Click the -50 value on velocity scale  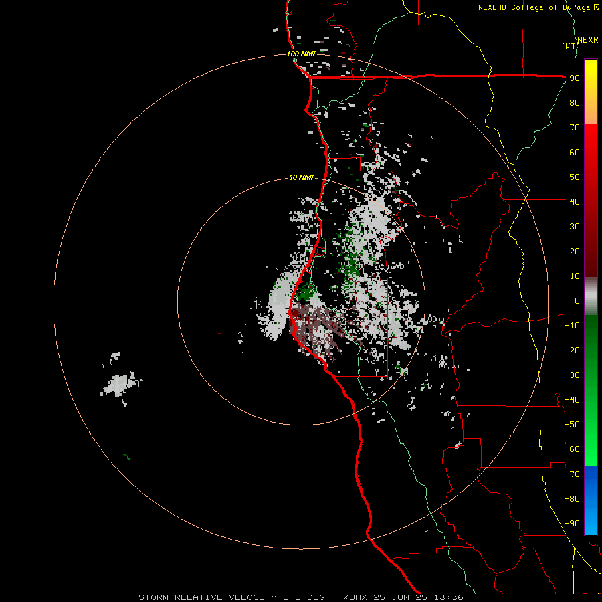(x=572, y=425)
